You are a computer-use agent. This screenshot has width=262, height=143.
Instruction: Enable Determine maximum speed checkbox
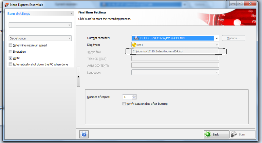click(10, 45)
